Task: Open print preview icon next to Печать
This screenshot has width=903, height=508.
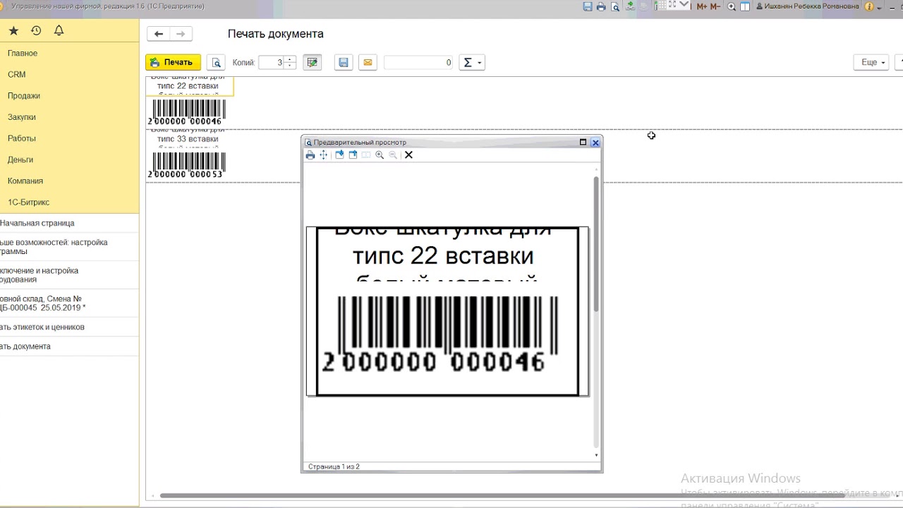Action: pyautogui.click(x=217, y=62)
